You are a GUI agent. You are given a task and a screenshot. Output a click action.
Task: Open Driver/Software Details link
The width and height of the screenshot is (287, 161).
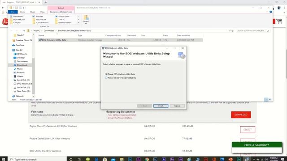pyautogui.click(x=120, y=118)
